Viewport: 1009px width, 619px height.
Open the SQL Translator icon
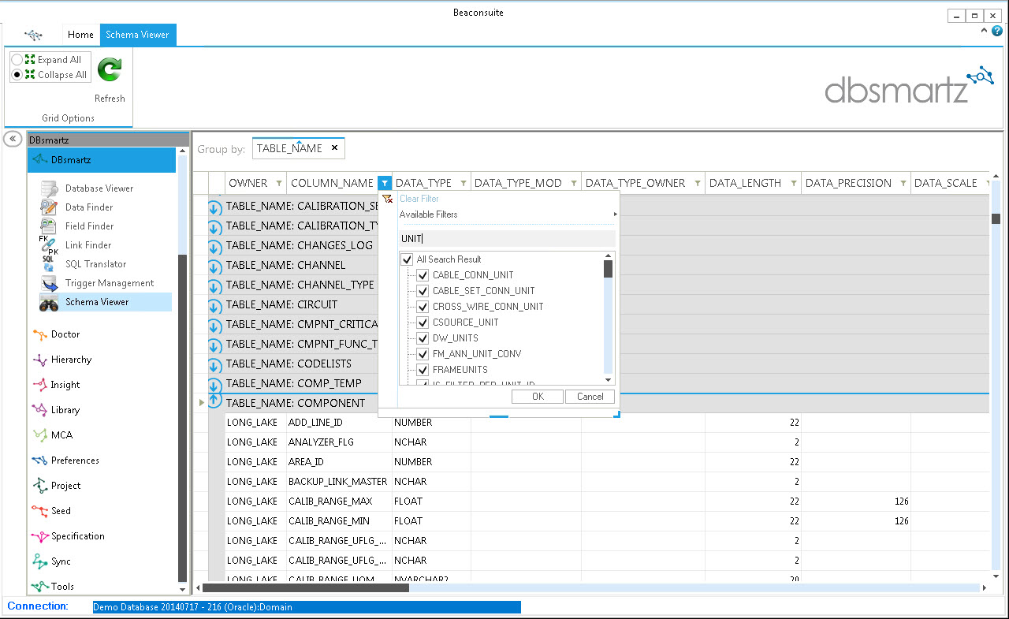click(49, 264)
